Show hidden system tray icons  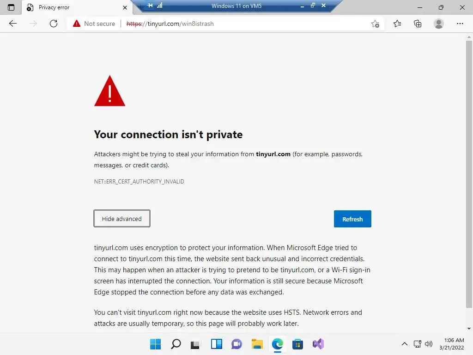pyautogui.click(x=405, y=344)
